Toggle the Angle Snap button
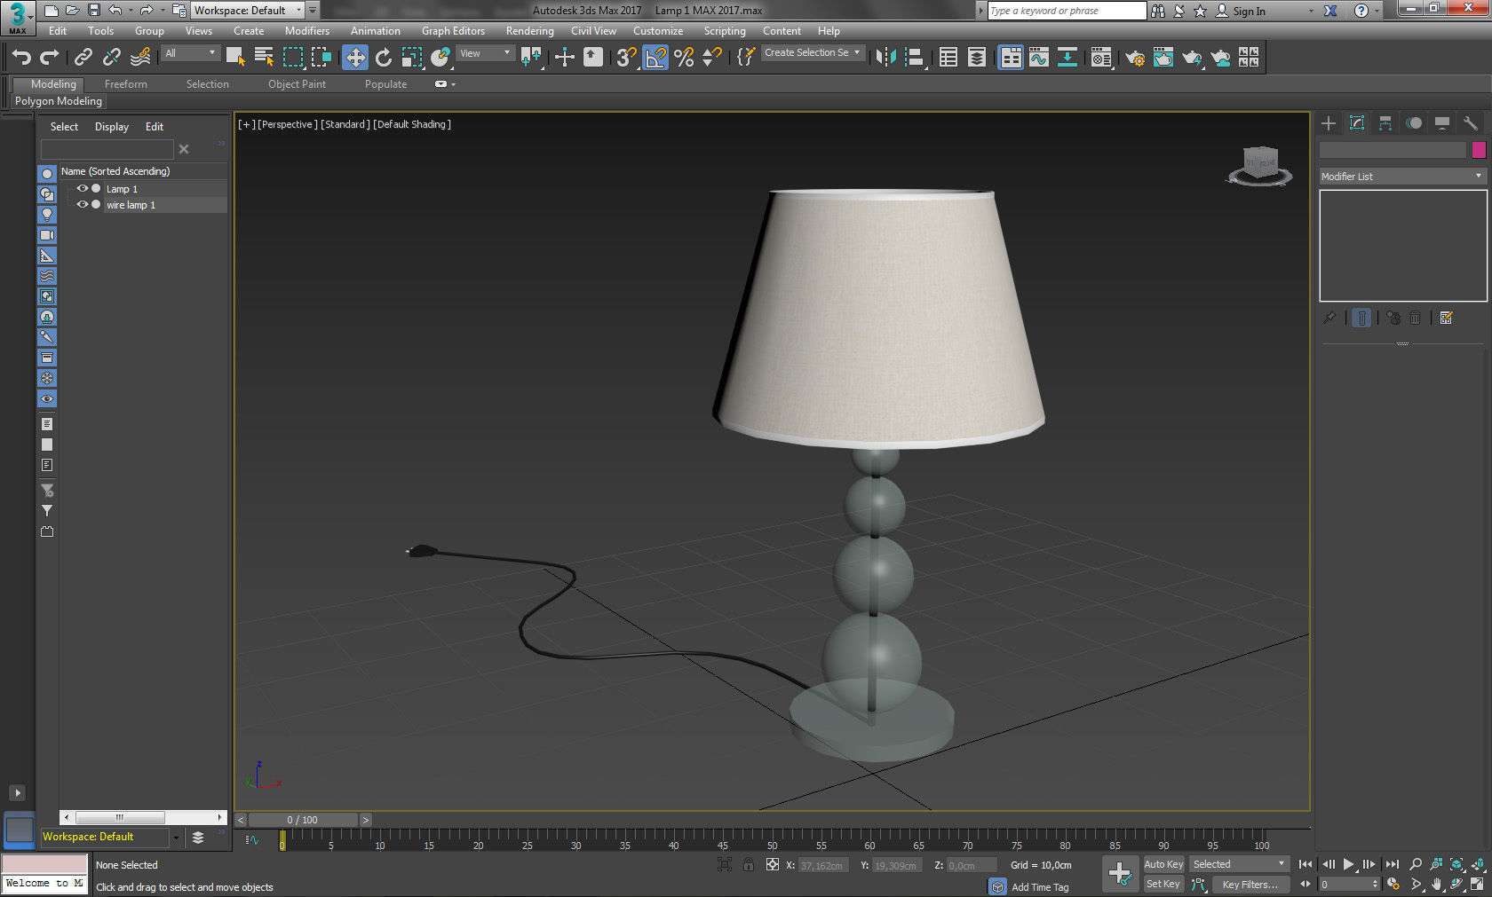This screenshot has width=1492, height=897. [655, 58]
